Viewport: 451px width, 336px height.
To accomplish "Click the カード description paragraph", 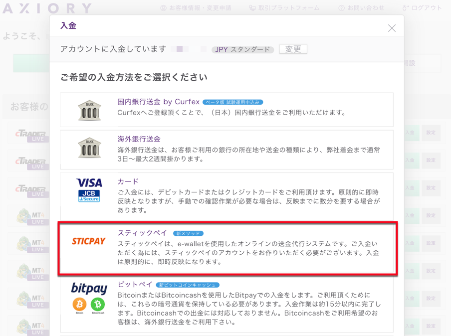I will pyautogui.click(x=248, y=201).
